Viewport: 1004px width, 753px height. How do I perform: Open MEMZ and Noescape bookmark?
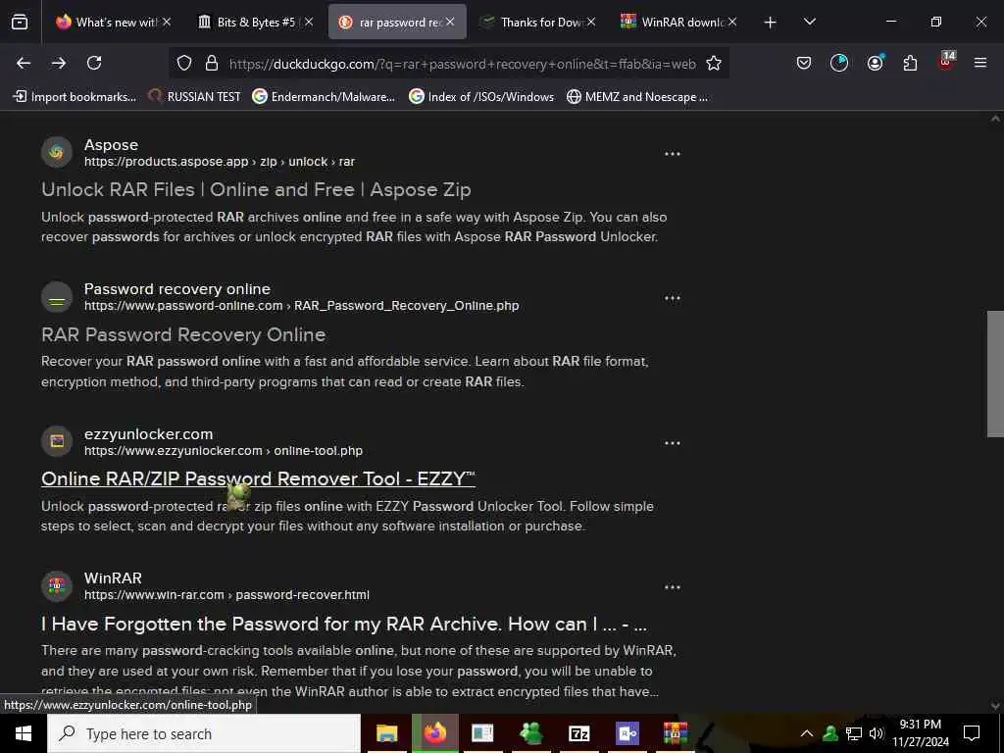[x=637, y=97]
